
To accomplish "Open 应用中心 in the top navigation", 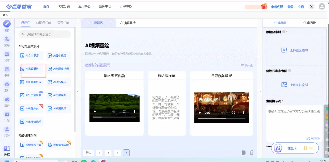I will [84, 6].
